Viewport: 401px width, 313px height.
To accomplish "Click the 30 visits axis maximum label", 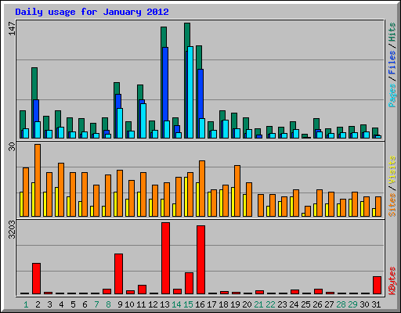I will click(x=12, y=146).
